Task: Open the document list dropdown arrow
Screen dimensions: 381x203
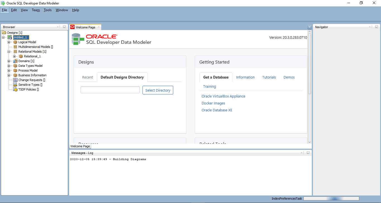Action: [x=309, y=27]
